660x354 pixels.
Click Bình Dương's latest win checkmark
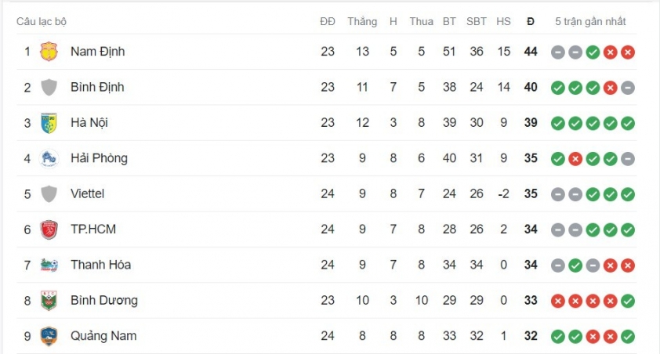click(627, 301)
